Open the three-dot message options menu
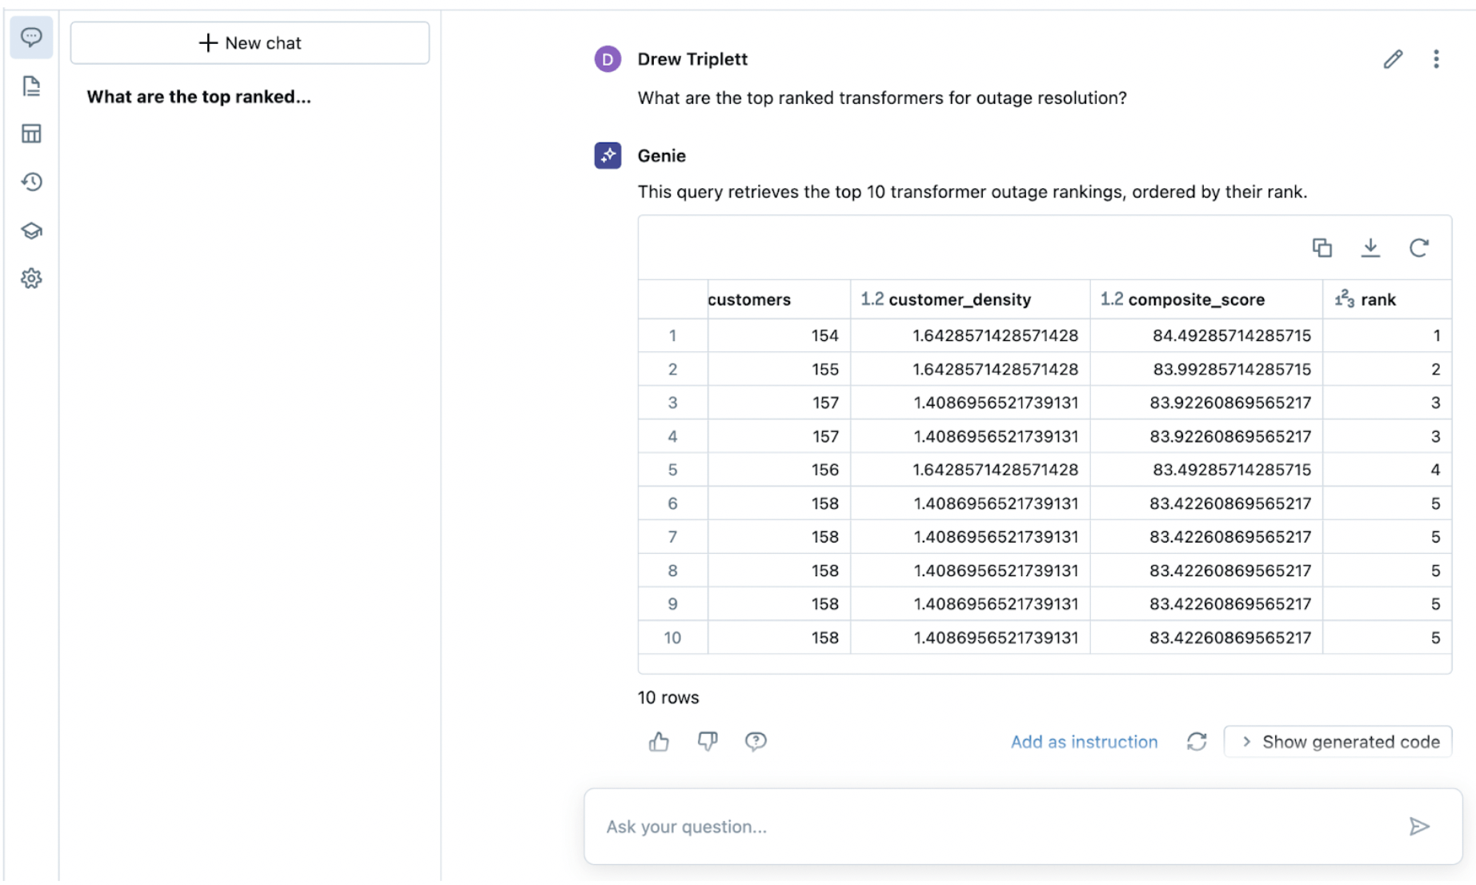Viewport: 1476px width, 885px height. (1436, 59)
